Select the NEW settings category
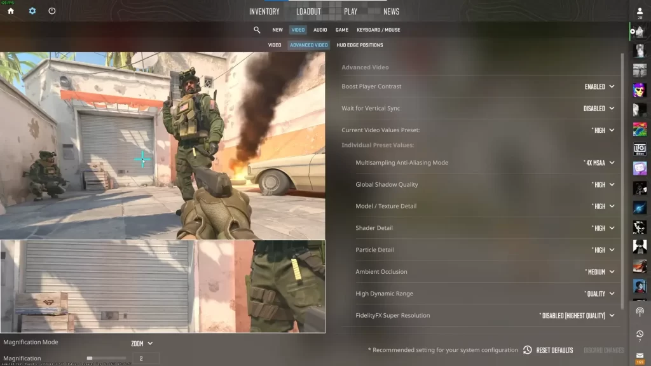Viewport: 651px width, 366px height. pos(277,30)
